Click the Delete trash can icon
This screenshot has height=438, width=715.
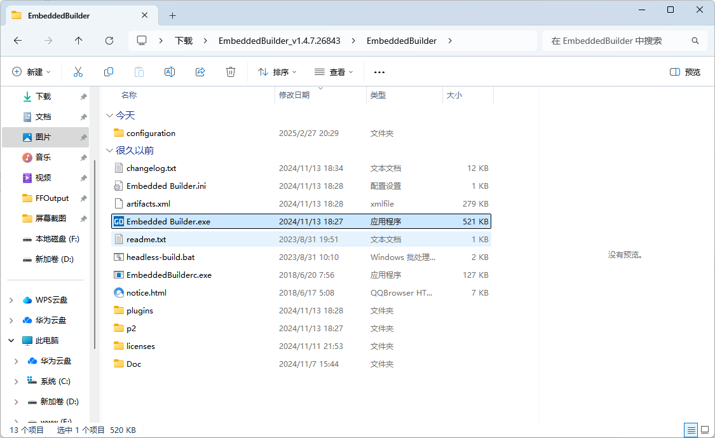tap(231, 72)
